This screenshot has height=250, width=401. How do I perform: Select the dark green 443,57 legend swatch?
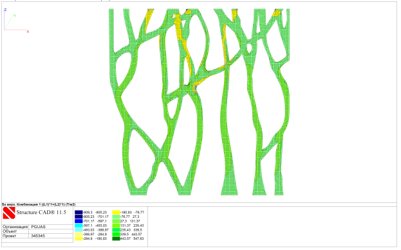coord(117,238)
